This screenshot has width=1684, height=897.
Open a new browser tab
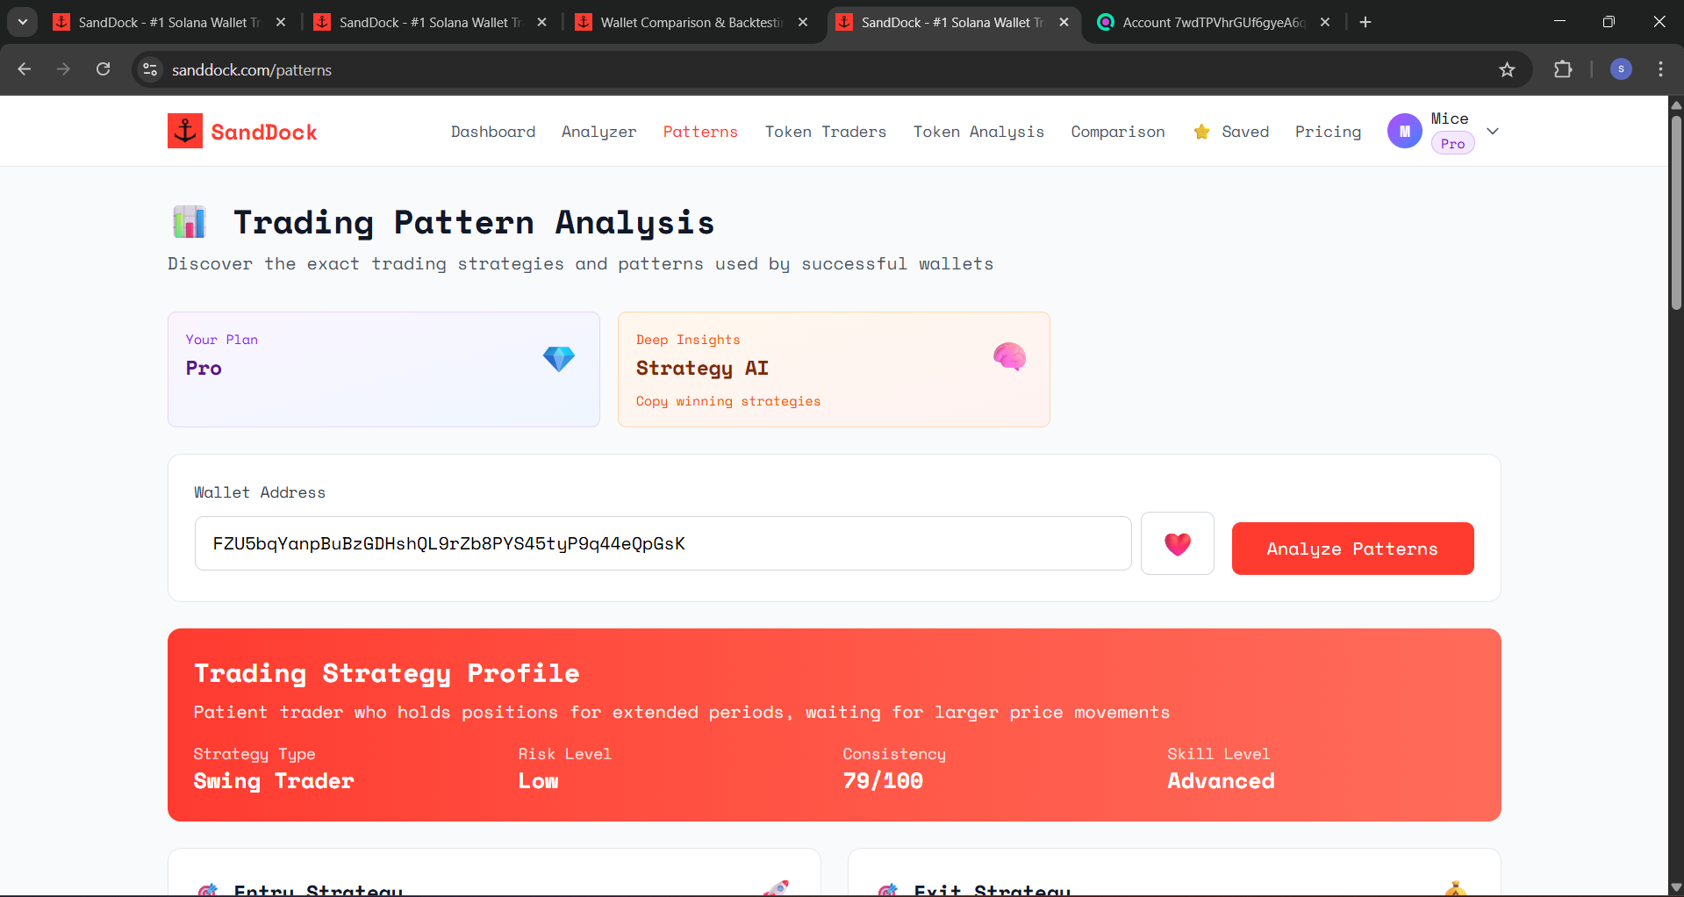[1365, 22]
